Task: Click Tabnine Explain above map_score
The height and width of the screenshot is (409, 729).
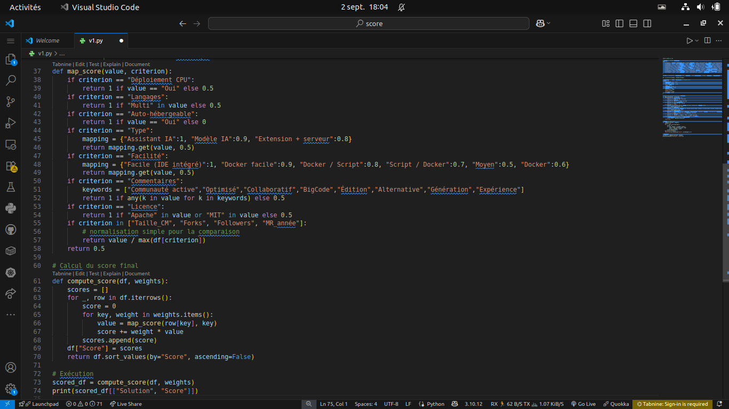Action: (112, 64)
